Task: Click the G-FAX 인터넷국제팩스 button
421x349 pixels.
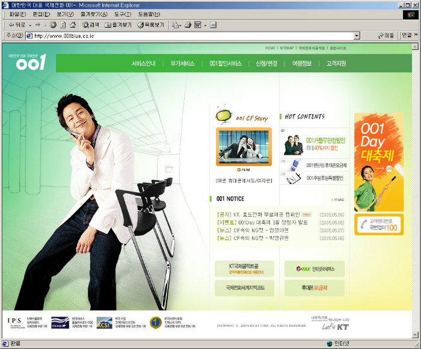Action: click(315, 268)
